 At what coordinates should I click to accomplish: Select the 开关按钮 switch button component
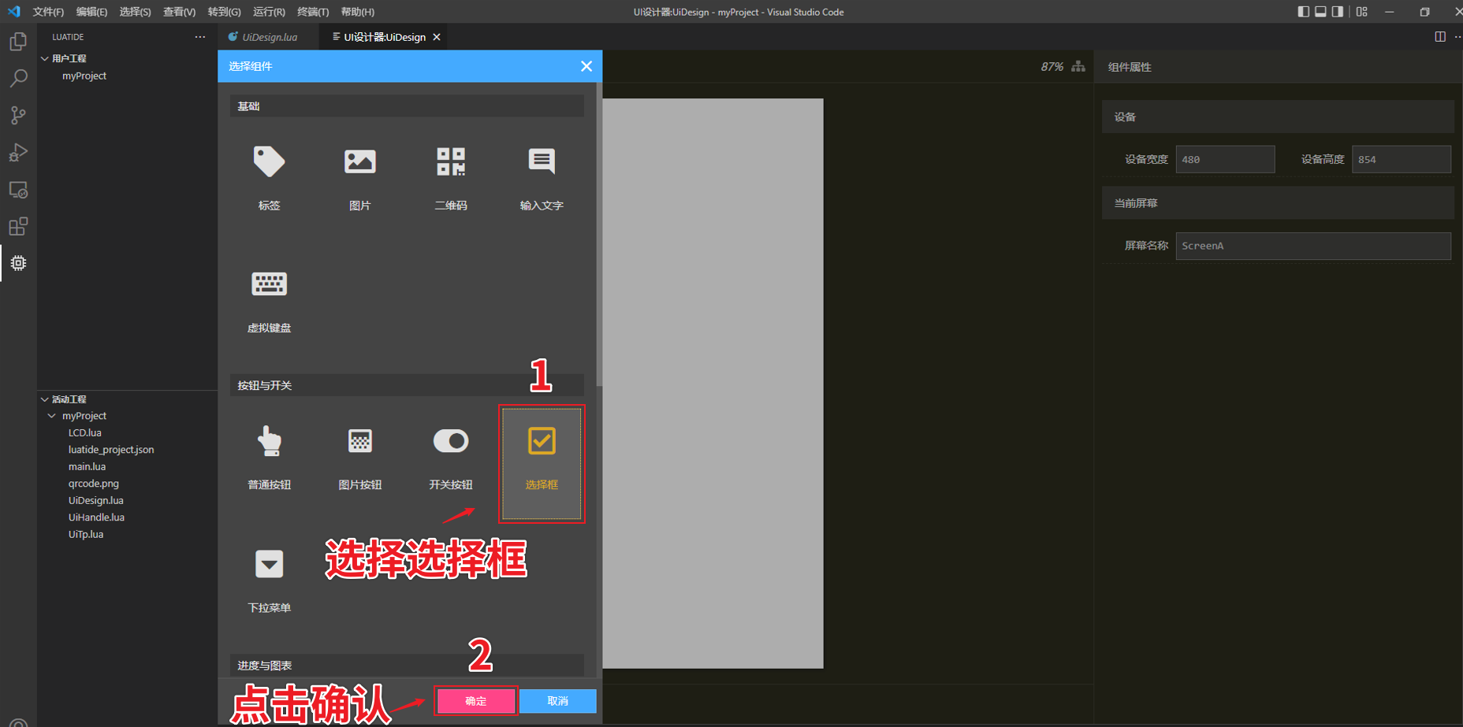coord(451,458)
